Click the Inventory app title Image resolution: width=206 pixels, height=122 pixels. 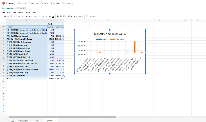[x=11, y=3]
